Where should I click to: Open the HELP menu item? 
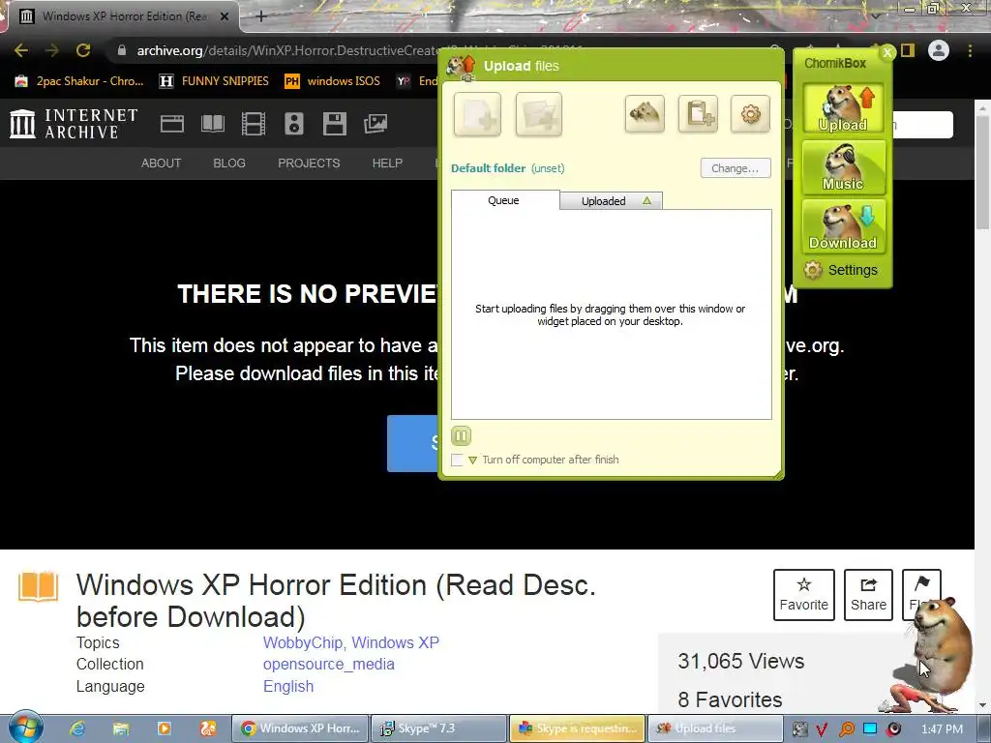387,163
